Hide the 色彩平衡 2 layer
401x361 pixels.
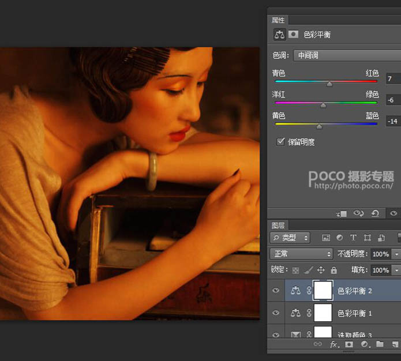coord(276,291)
